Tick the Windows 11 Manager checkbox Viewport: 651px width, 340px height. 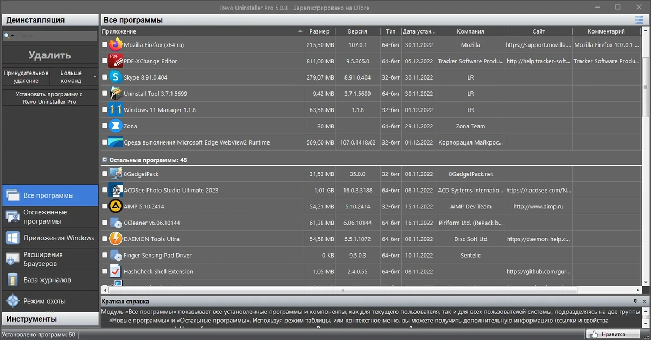point(105,110)
